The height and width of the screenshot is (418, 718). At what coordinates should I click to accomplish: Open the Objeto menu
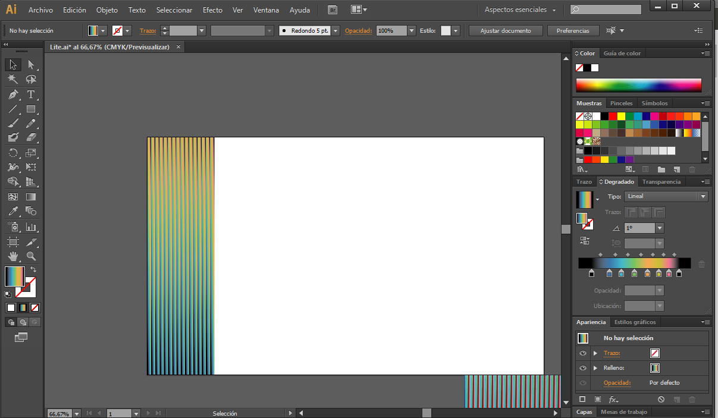[x=107, y=10]
